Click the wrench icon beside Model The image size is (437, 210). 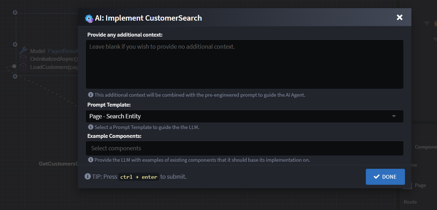(x=23, y=51)
